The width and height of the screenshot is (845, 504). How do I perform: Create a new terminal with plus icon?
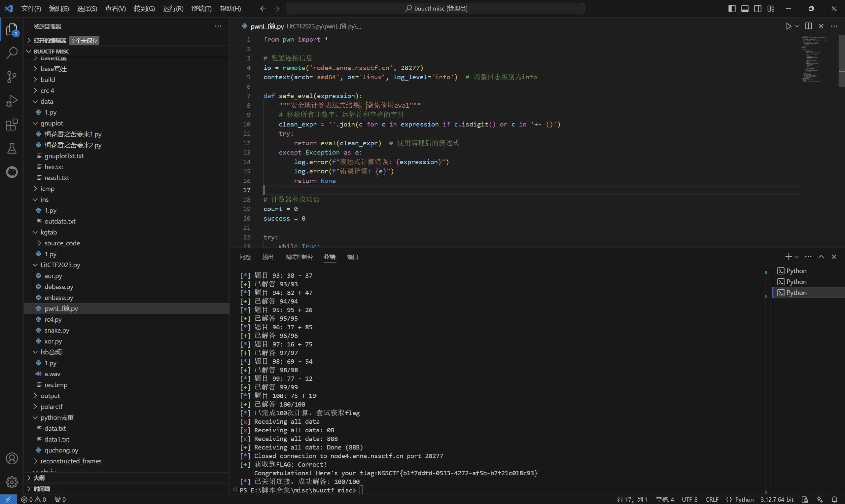[x=789, y=256]
